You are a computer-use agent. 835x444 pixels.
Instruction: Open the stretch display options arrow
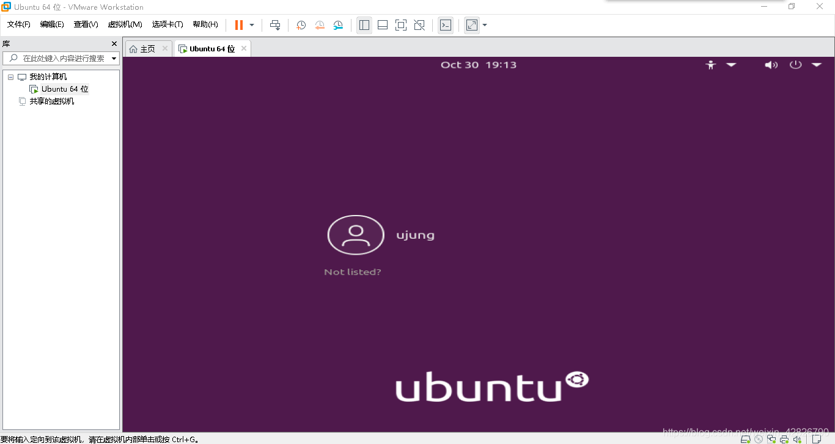(x=485, y=25)
